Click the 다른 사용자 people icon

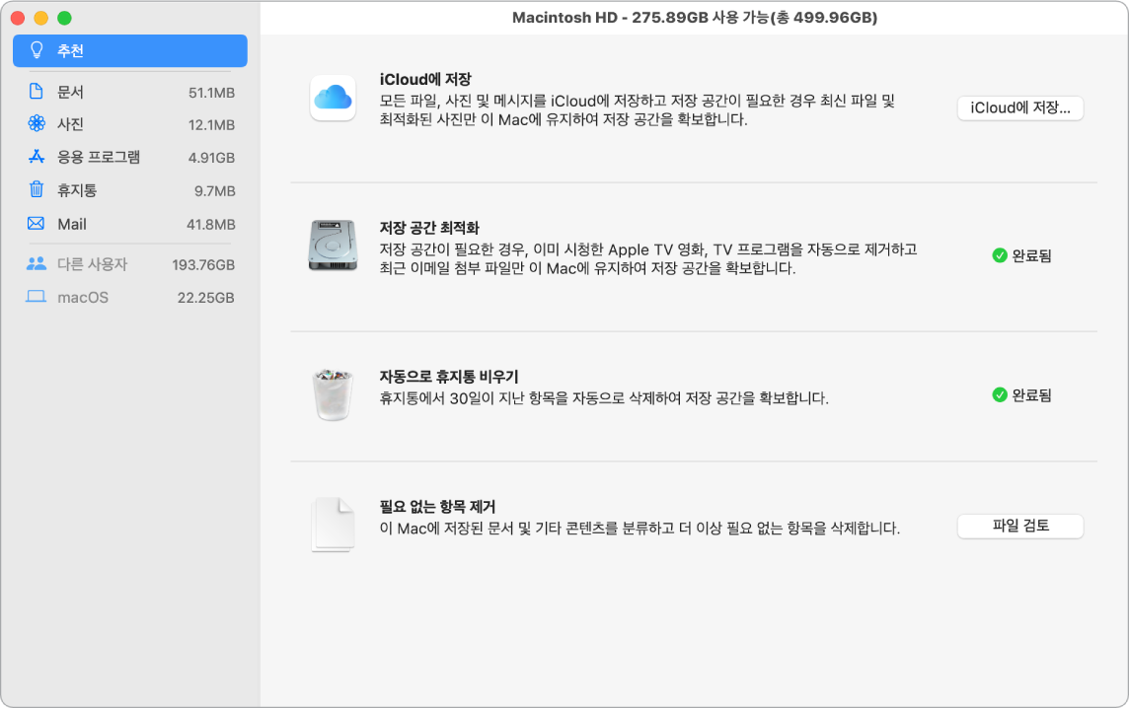[36, 264]
